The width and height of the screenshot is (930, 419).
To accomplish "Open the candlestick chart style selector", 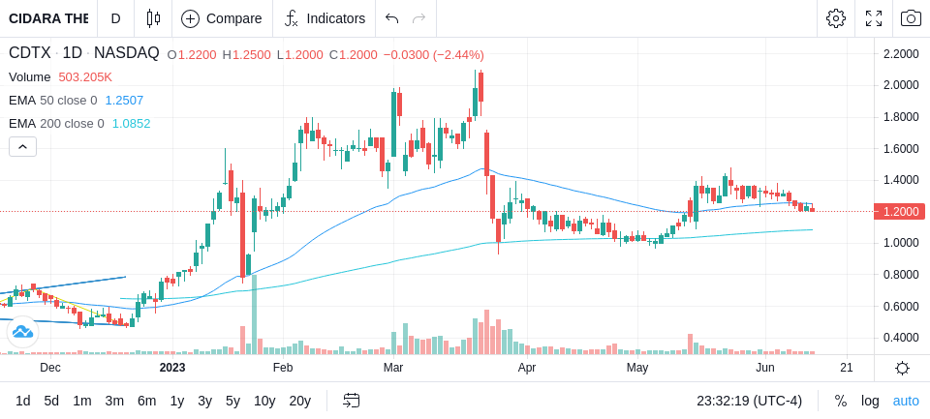I will pos(153,18).
